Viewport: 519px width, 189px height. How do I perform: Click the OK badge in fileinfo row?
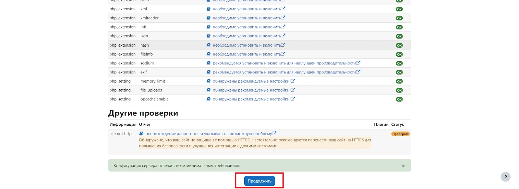click(x=399, y=54)
